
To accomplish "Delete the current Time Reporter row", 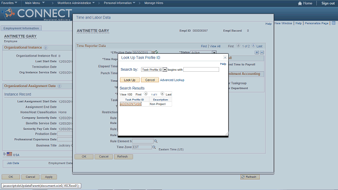I will click(262, 52).
